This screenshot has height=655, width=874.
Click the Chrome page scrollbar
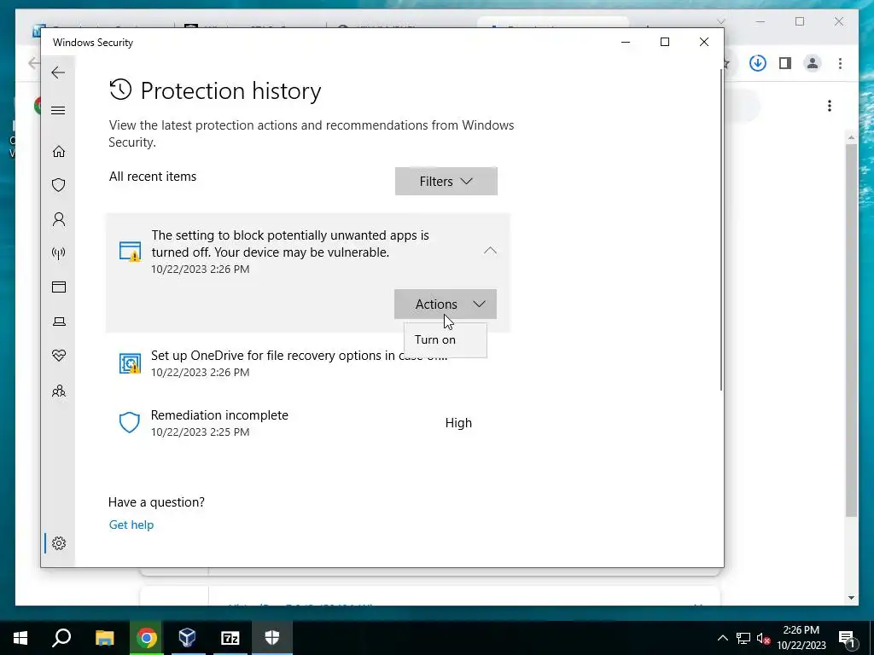[x=851, y=331]
